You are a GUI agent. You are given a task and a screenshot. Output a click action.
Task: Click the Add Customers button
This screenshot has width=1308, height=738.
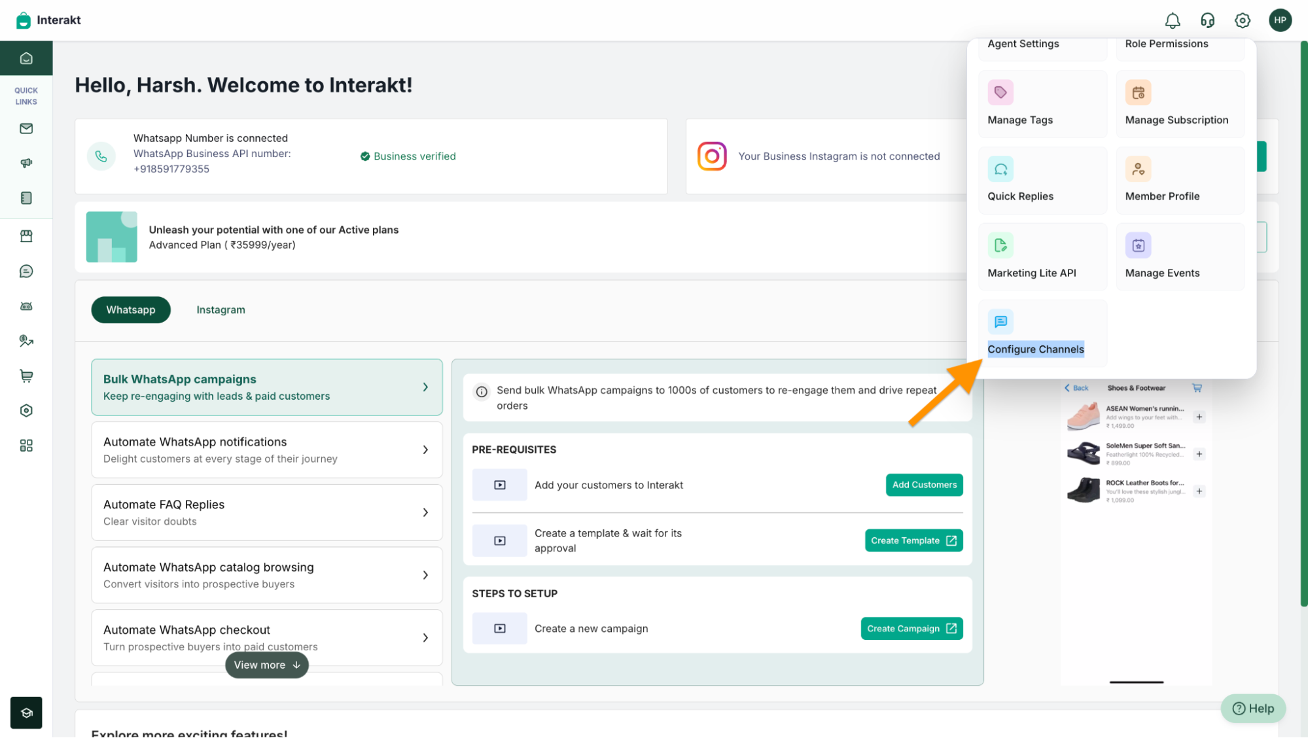pos(924,485)
